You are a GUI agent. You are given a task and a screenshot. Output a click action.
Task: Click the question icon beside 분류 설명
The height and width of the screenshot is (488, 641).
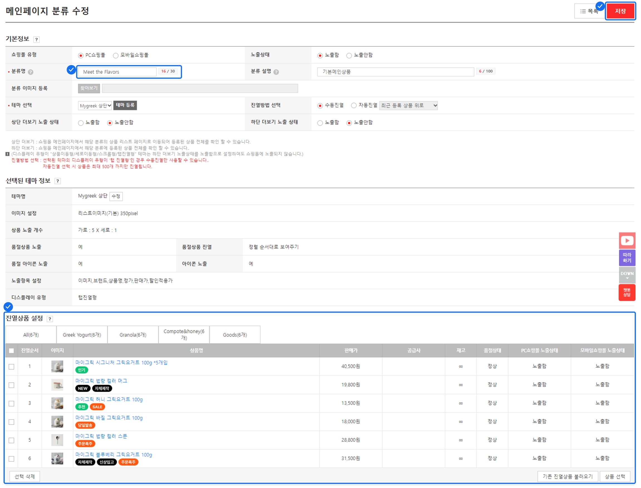276,72
